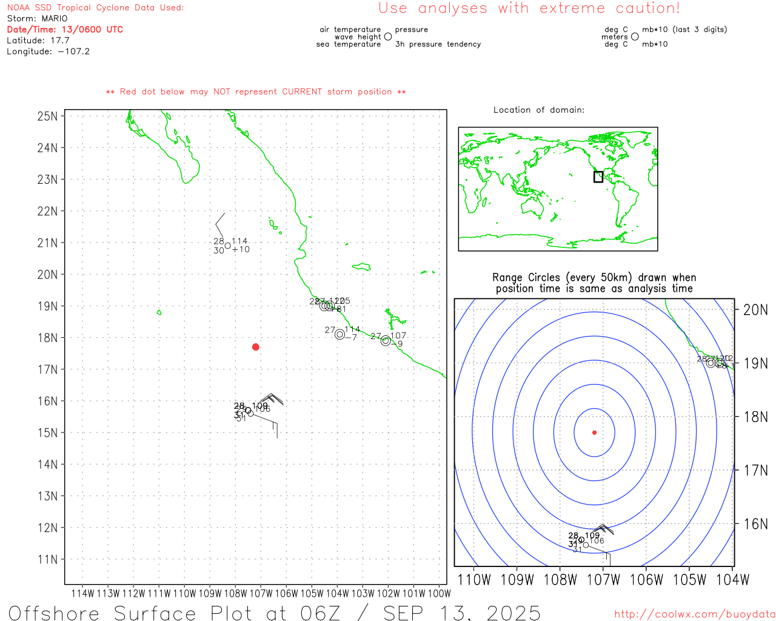Viewport: 776px width, 621px height.
Task: Click the small island outline near 111W 19N
Action: click(x=159, y=312)
